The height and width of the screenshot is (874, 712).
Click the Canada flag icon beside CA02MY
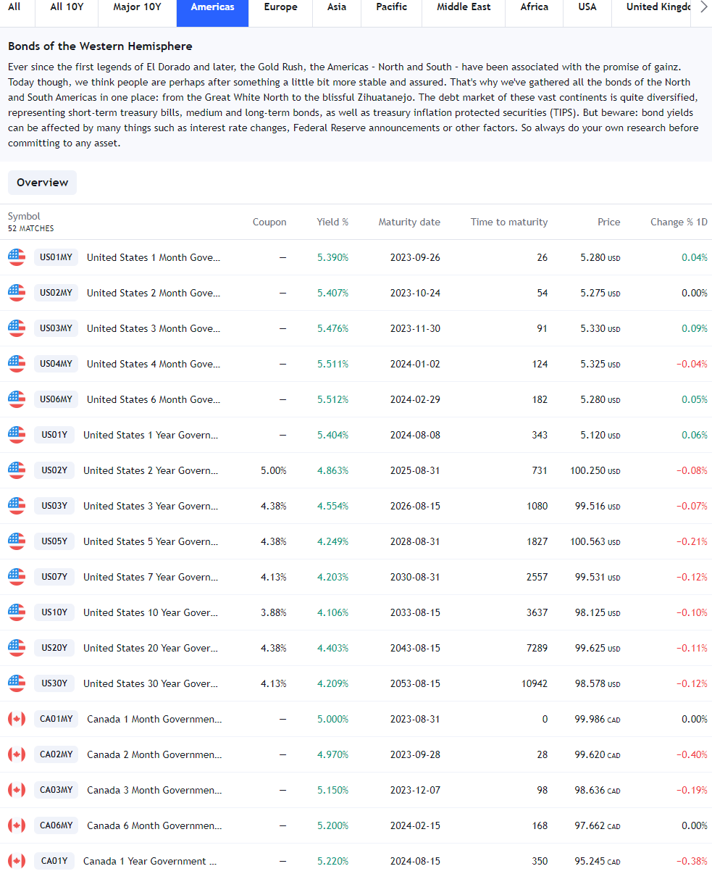pyautogui.click(x=17, y=754)
